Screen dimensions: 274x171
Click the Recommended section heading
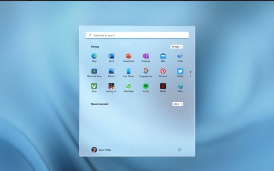coord(100,104)
